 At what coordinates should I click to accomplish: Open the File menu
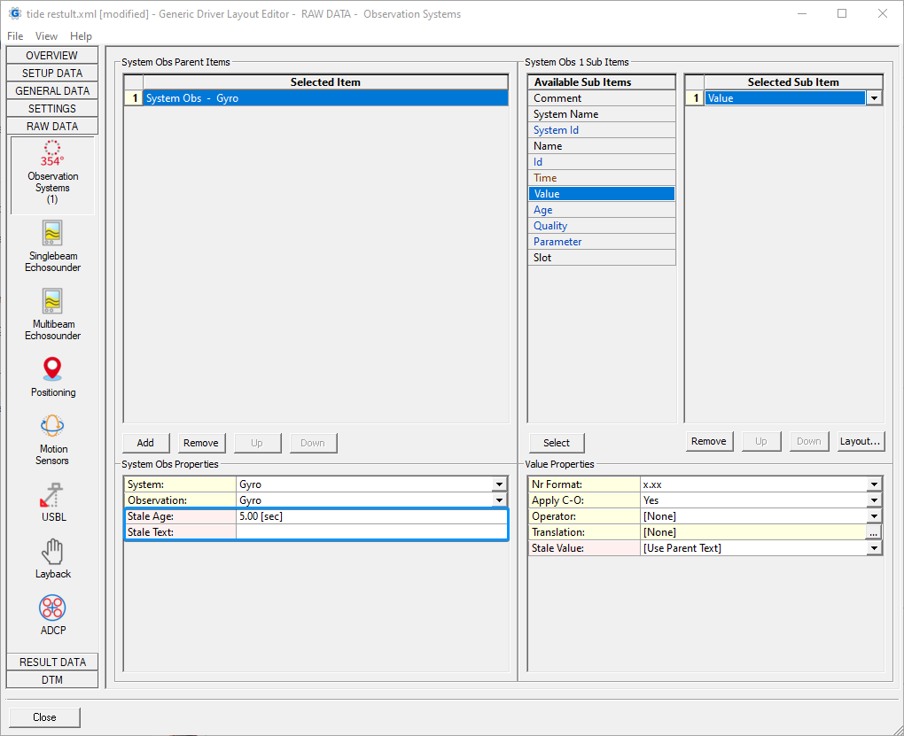tap(15, 36)
